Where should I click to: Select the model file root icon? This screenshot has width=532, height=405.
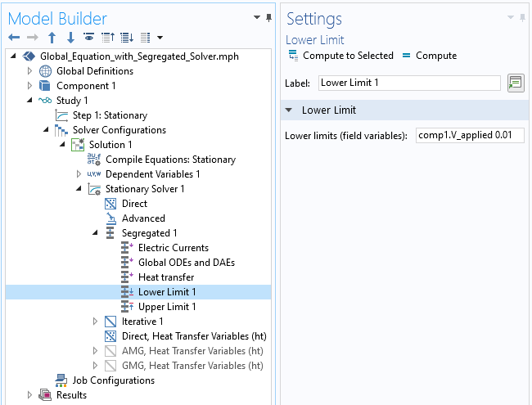coord(29,56)
